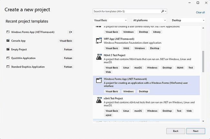This screenshot has width=210, height=139.
Task: Click Fortran badge next to Standard Graphics Application
Action: [68, 67]
